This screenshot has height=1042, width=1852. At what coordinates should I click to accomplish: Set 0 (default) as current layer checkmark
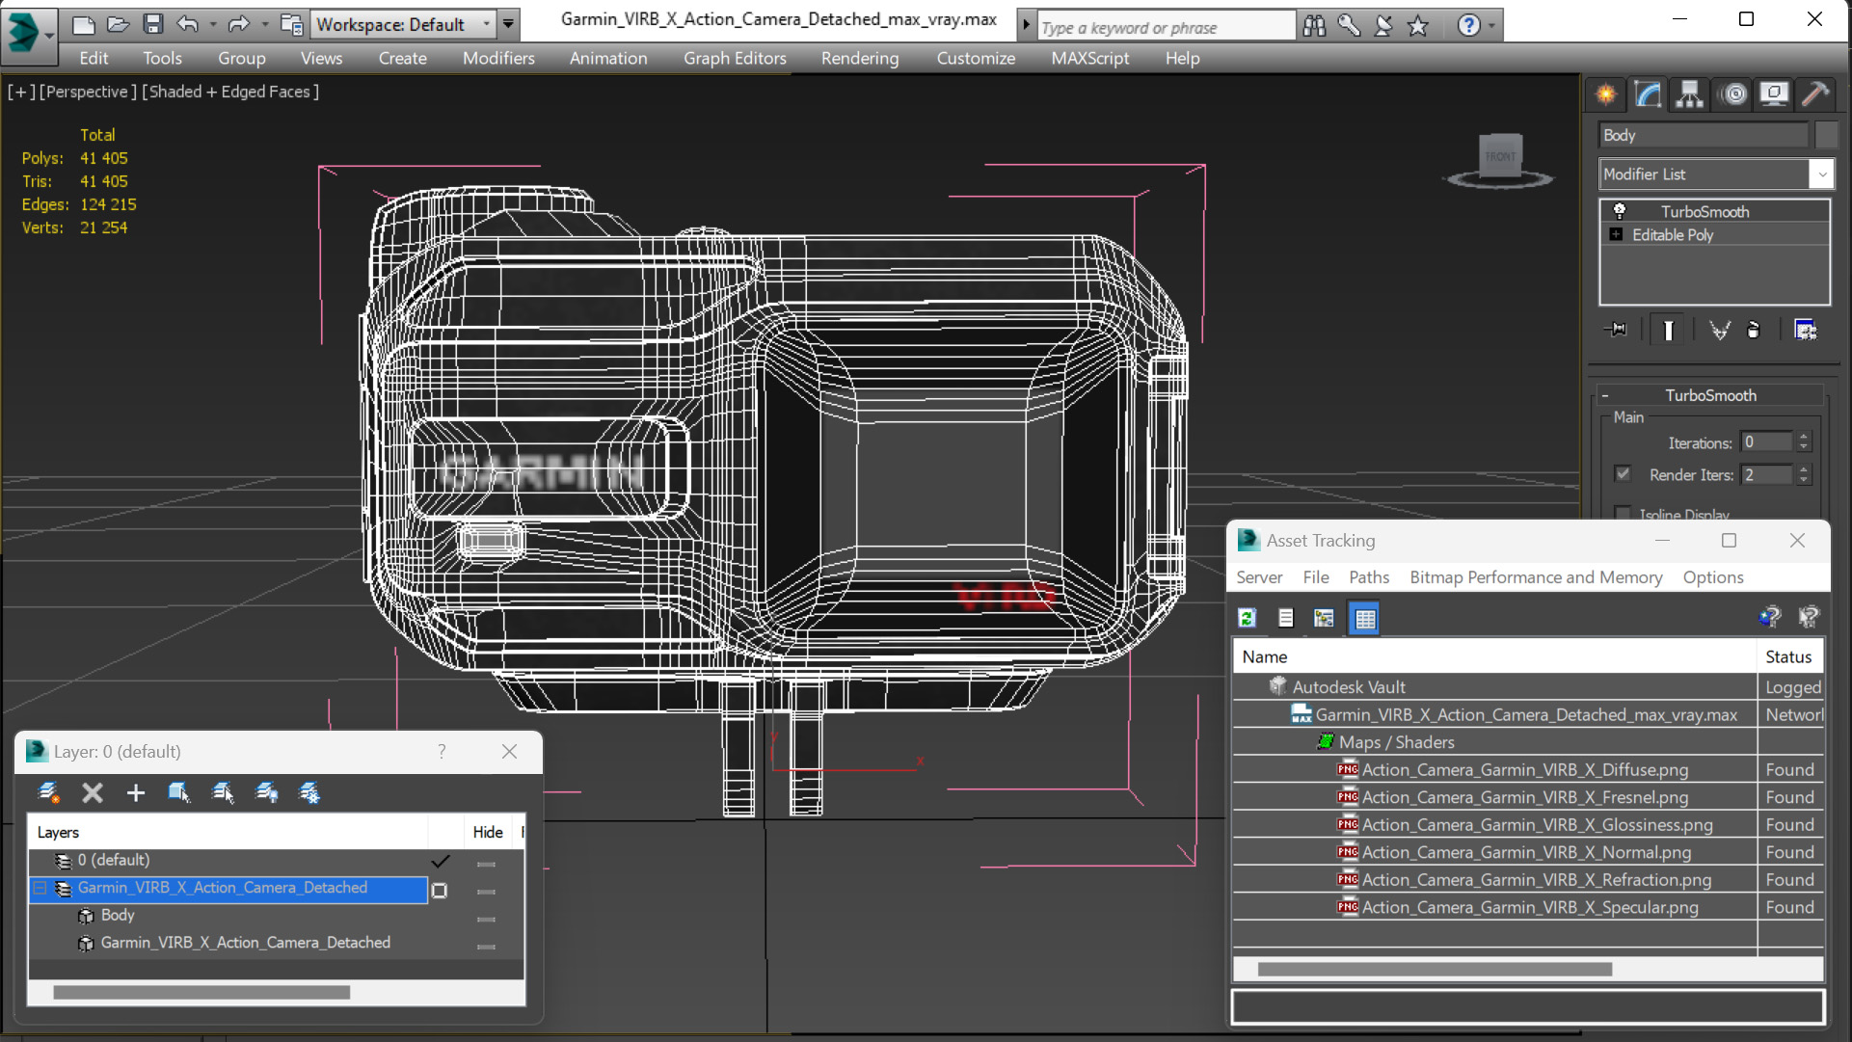coord(441,860)
